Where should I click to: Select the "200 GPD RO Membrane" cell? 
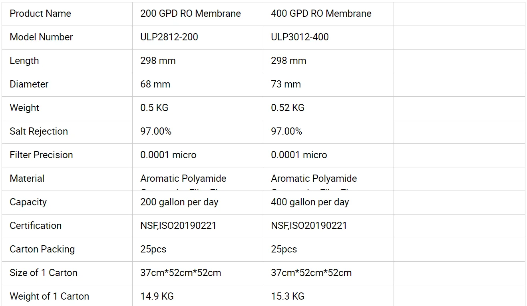click(190, 14)
